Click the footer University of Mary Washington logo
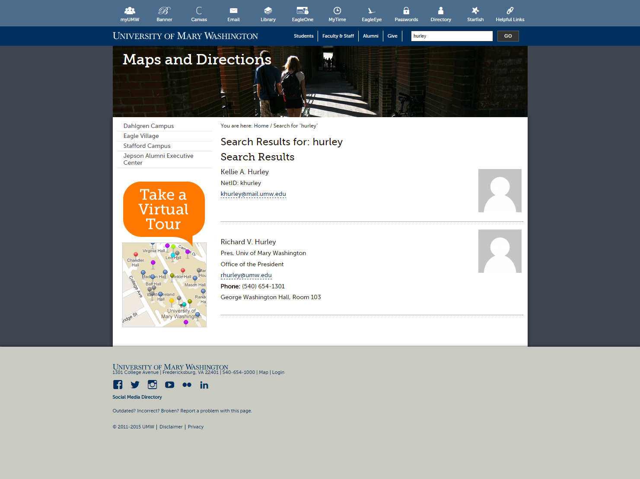This screenshot has height=479, width=640. point(170,367)
